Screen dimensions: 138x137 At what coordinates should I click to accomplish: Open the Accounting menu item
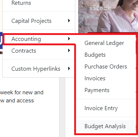(x=39, y=39)
